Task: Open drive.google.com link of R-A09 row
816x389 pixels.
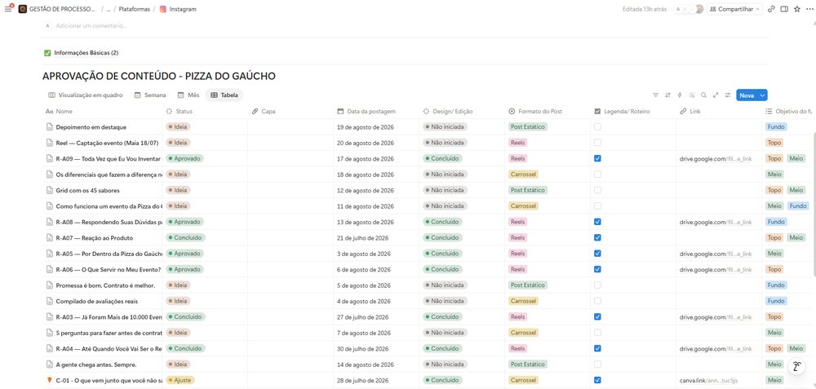Action: coord(716,158)
